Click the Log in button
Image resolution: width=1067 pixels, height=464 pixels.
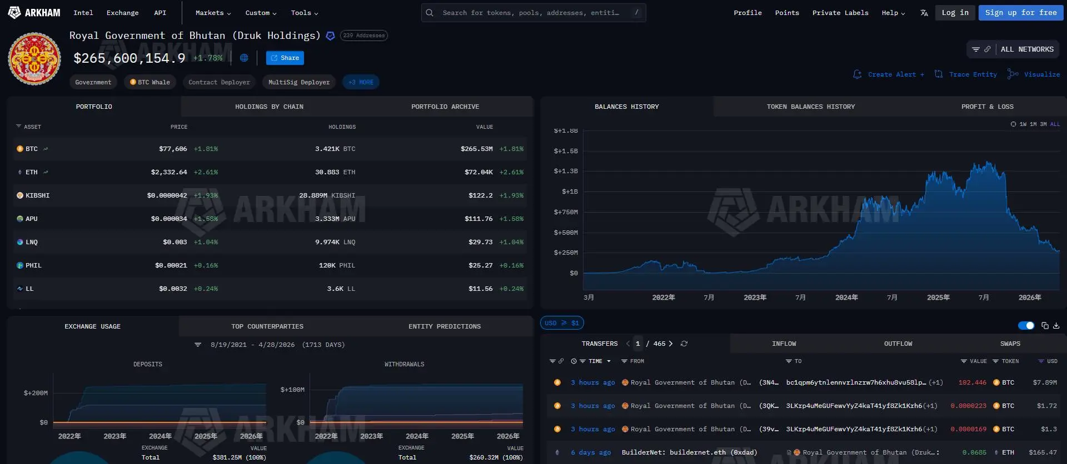click(x=955, y=13)
